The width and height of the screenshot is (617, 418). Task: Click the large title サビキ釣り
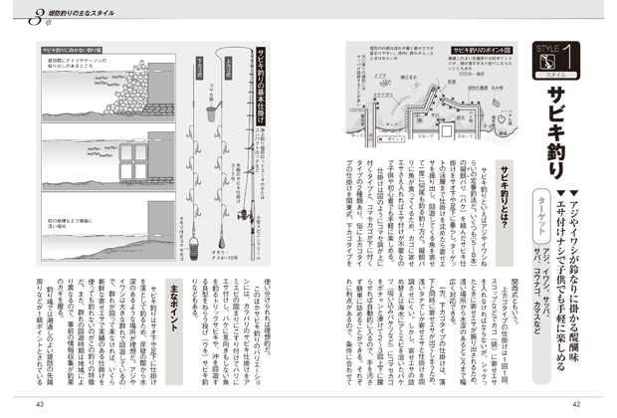point(556,133)
